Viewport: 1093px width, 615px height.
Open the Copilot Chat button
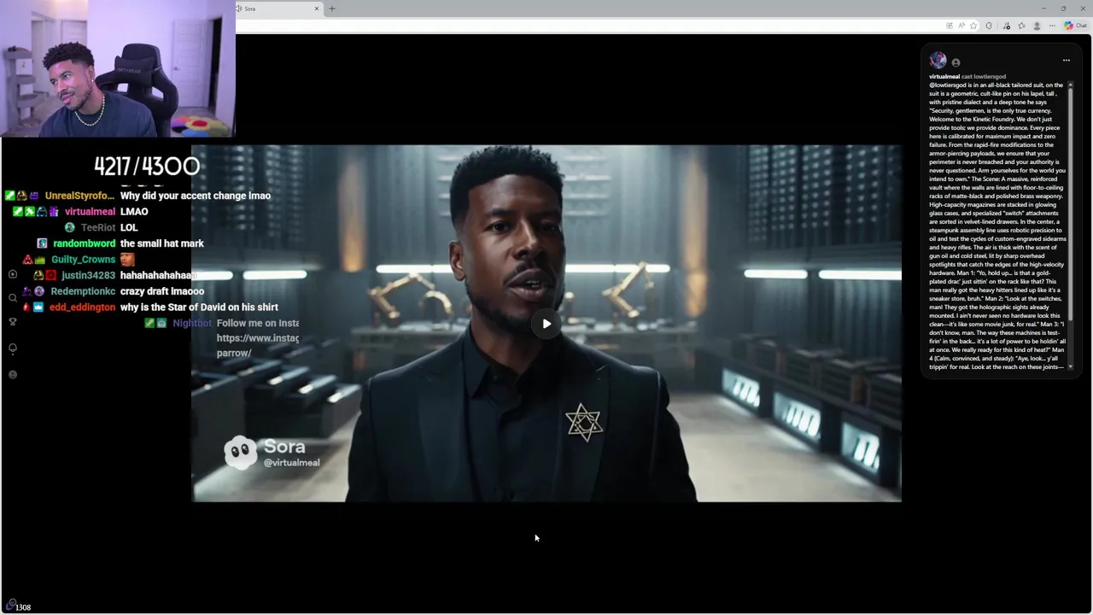click(x=1076, y=26)
